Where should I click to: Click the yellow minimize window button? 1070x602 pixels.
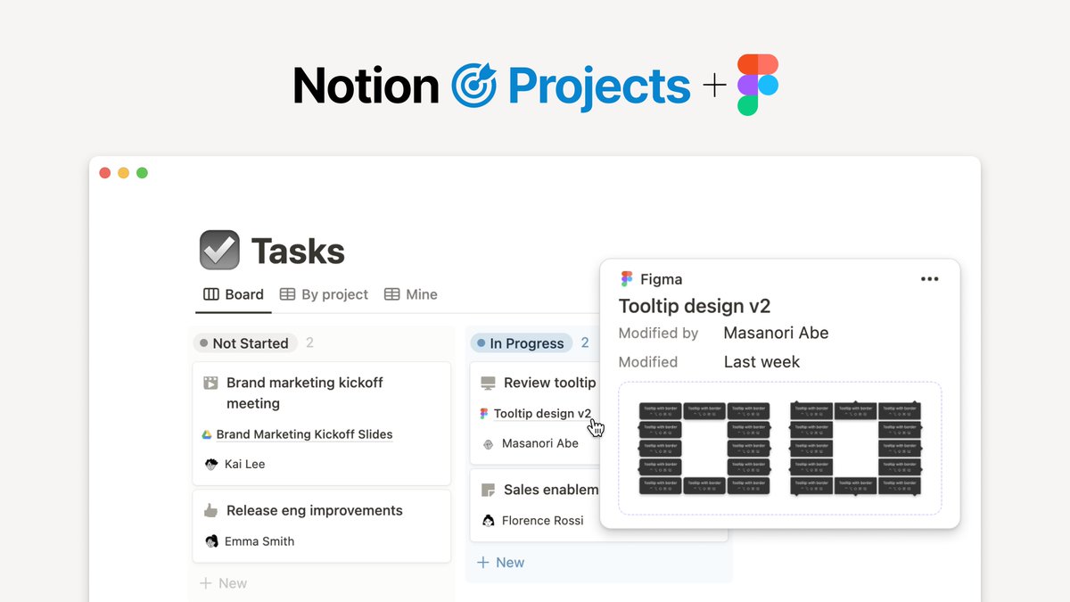pos(123,173)
